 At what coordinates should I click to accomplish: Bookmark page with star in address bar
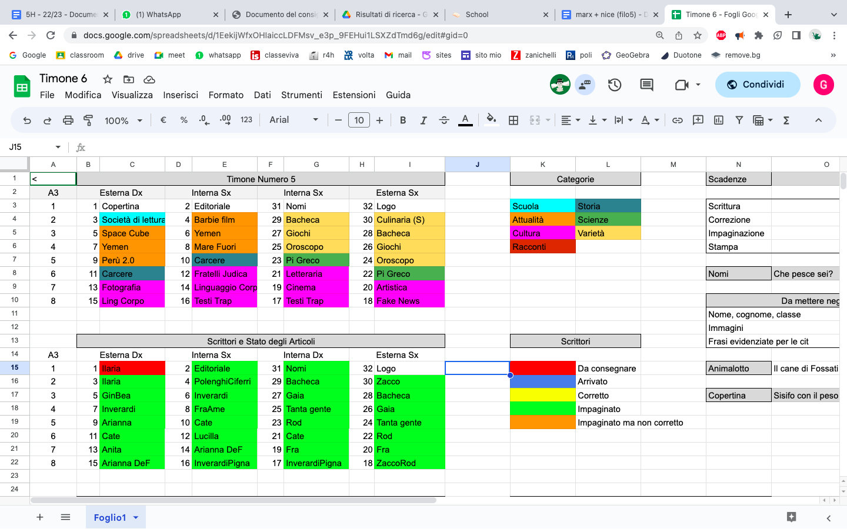coord(698,35)
